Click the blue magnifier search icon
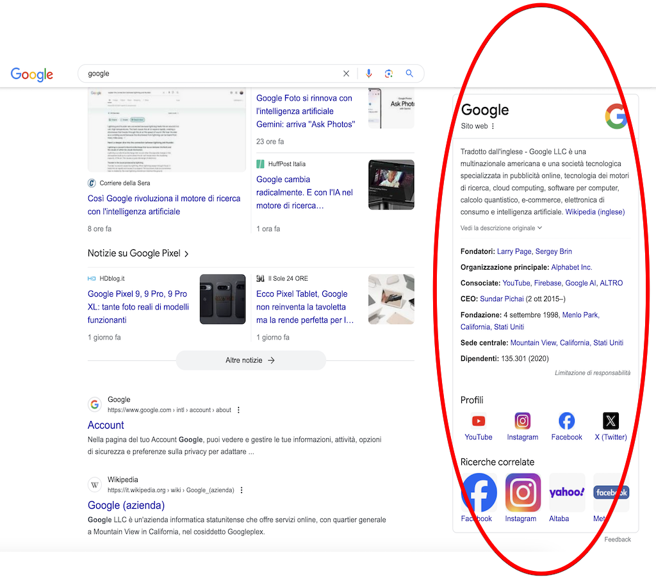The height and width of the screenshot is (578, 656). (409, 74)
